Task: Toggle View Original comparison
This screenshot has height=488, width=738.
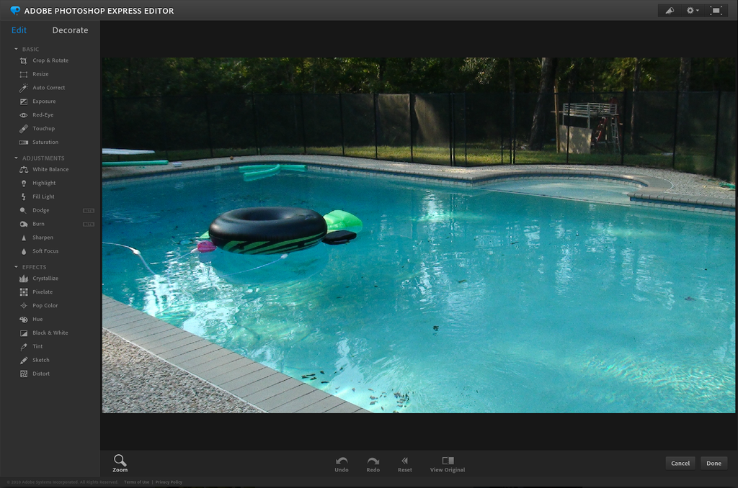Action: point(447,463)
